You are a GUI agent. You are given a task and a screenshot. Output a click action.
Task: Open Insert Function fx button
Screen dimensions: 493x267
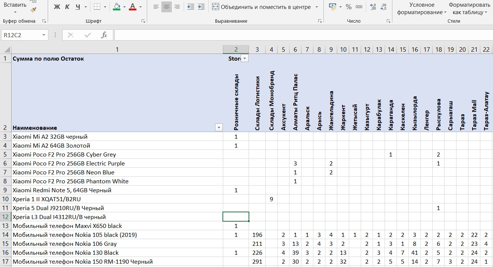coord(104,35)
